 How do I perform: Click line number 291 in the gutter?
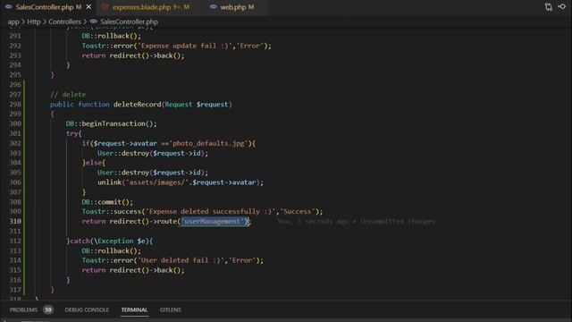(x=15, y=36)
